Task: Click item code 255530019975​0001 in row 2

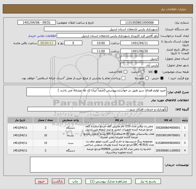Action: (x=168, y=135)
